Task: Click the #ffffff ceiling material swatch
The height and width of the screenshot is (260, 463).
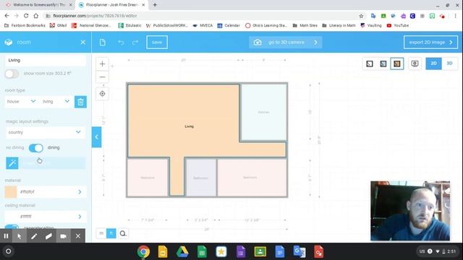Action: [11, 217]
